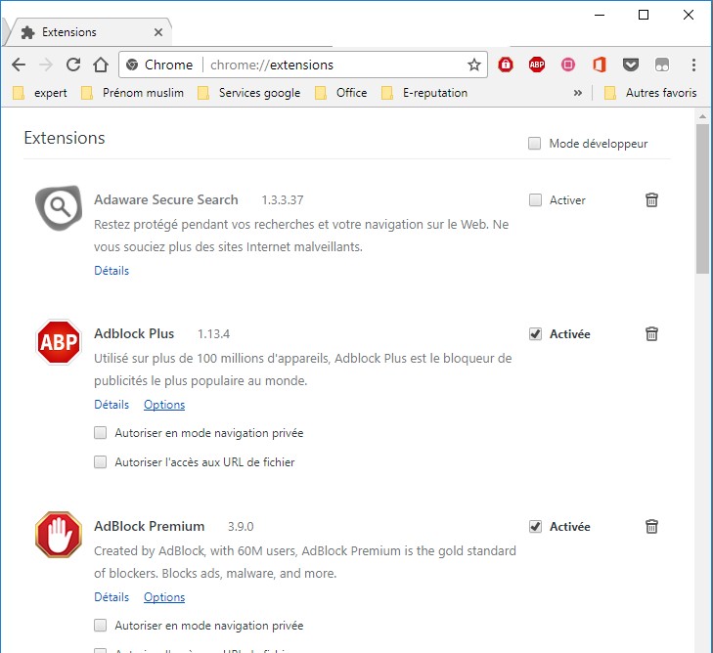The image size is (713, 653).
Task: Click the AdBlock Premium hand logo
Action: pyautogui.click(x=59, y=535)
